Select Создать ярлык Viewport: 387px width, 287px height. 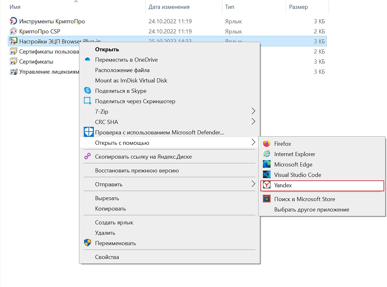[169, 222]
